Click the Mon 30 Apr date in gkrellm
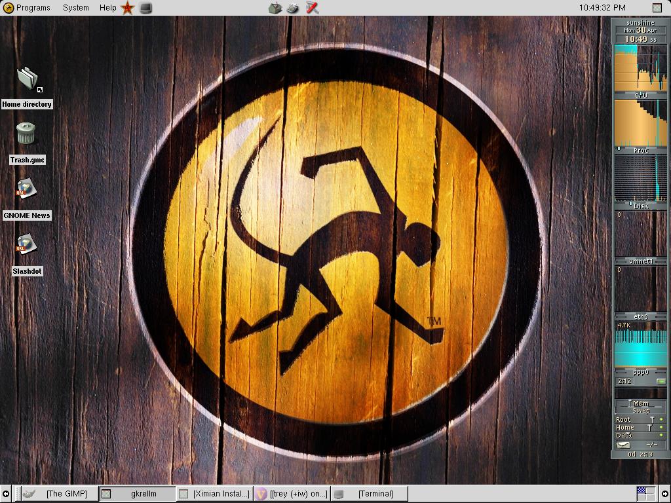 [640, 30]
